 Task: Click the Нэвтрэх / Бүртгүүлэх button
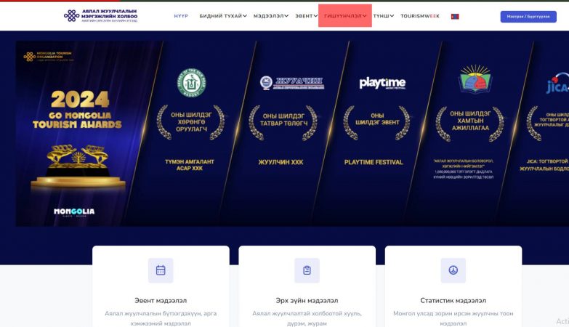pyautogui.click(x=528, y=16)
